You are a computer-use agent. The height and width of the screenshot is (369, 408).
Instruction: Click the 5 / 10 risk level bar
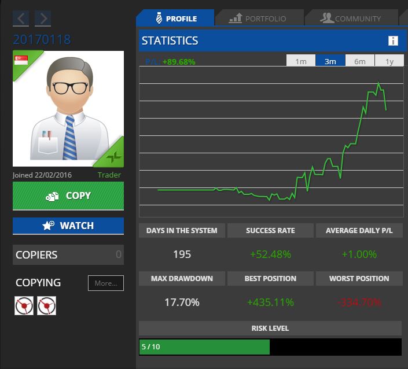pos(204,347)
